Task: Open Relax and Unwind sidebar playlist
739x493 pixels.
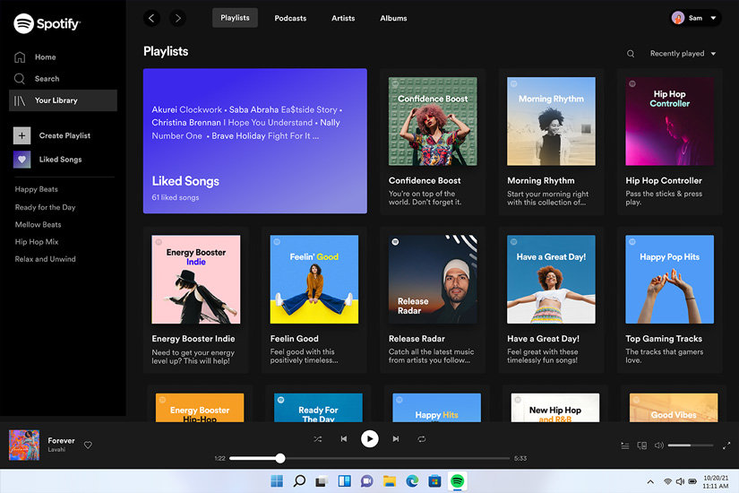Action: [x=46, y=259]
